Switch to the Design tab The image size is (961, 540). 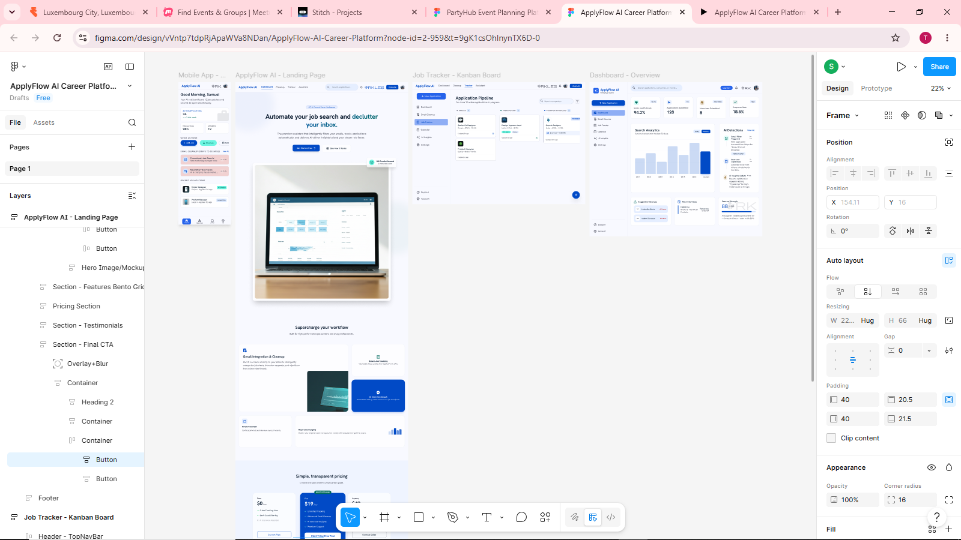tap(837, 88)
